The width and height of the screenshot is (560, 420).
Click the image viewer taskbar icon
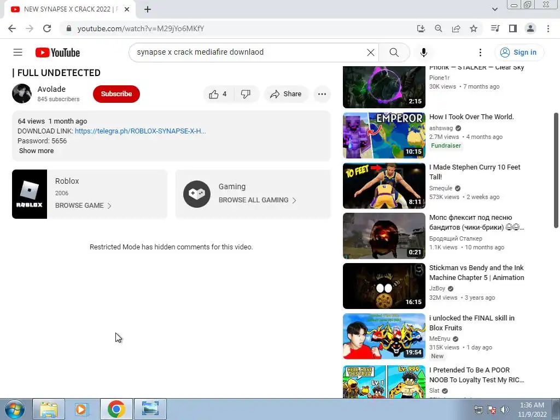150,409
